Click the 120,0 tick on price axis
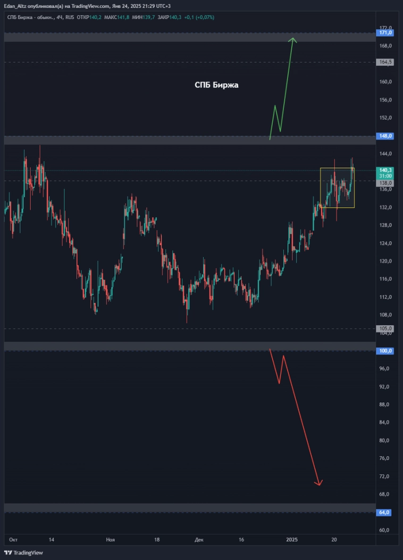403x560 pixels. pyautogui.click(x=386, y=261)
